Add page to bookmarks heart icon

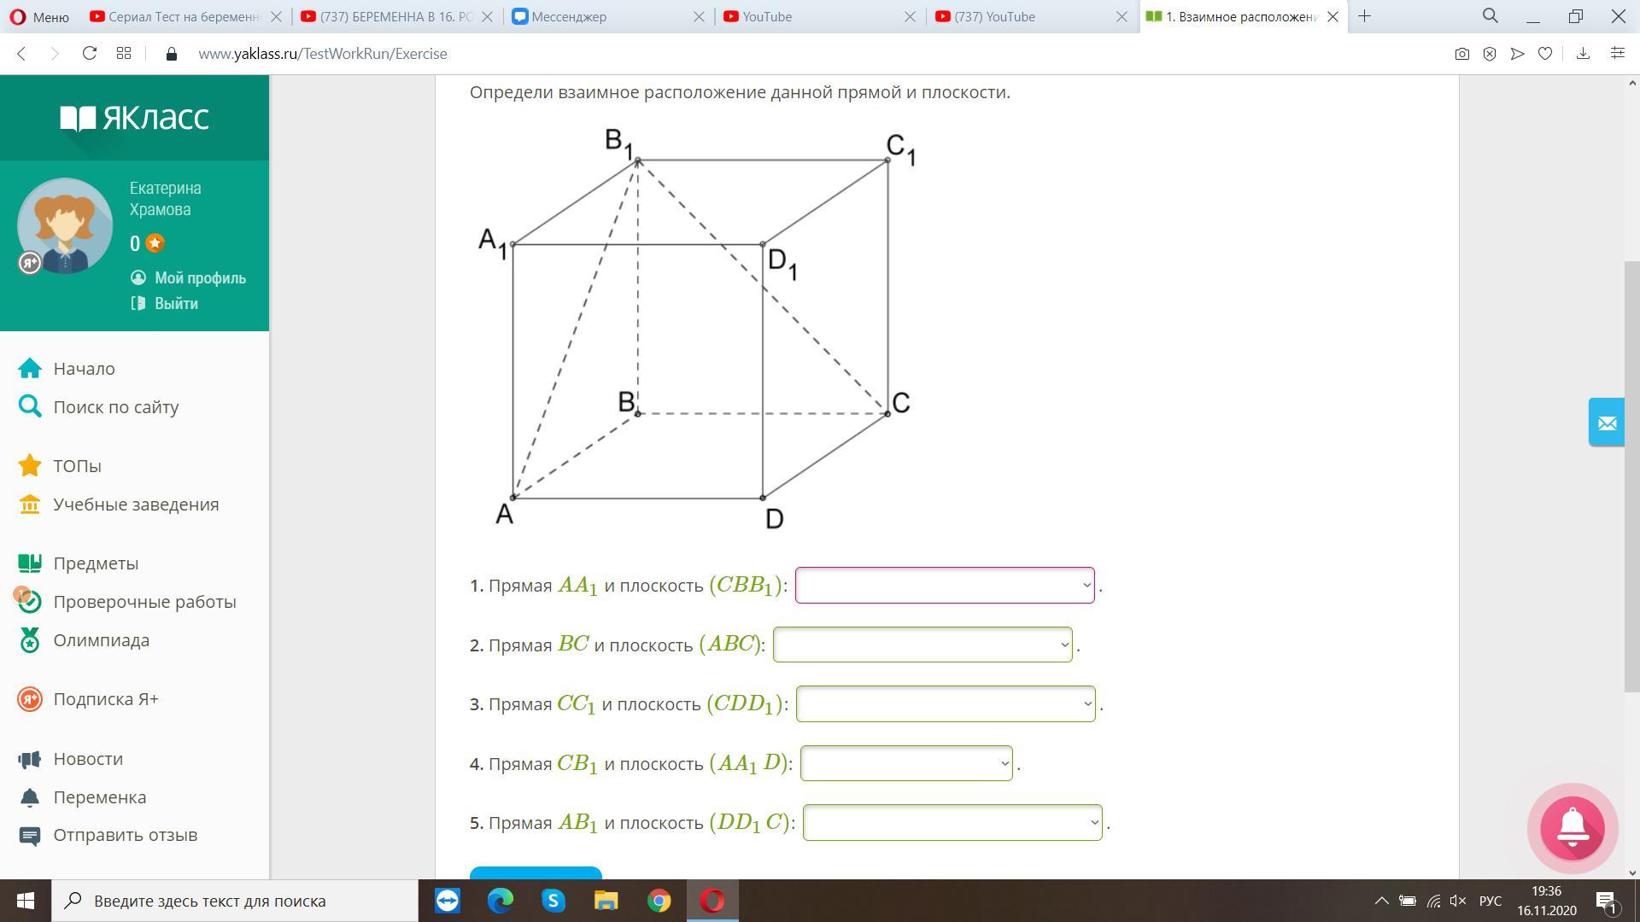(1545, 54)
